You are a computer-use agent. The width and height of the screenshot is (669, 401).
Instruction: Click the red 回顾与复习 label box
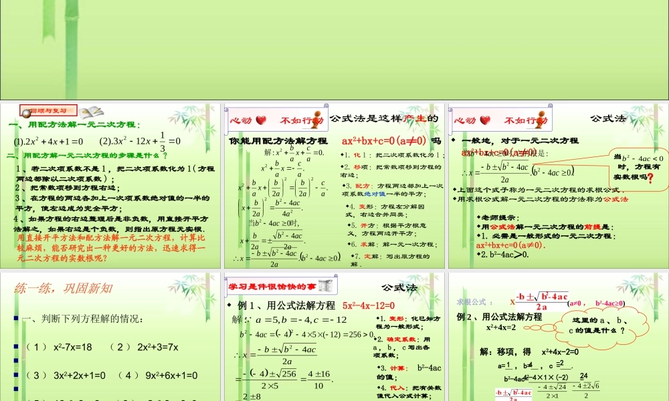(48, 111)
